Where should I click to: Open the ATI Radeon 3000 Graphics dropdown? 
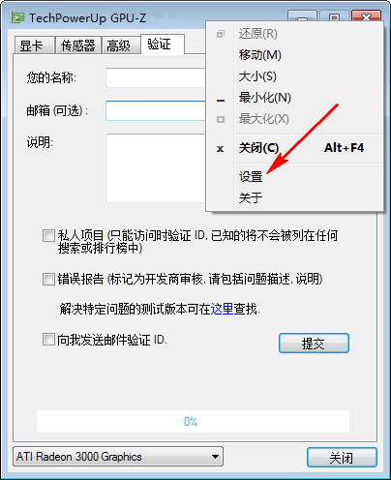click(x=118, y=457)
